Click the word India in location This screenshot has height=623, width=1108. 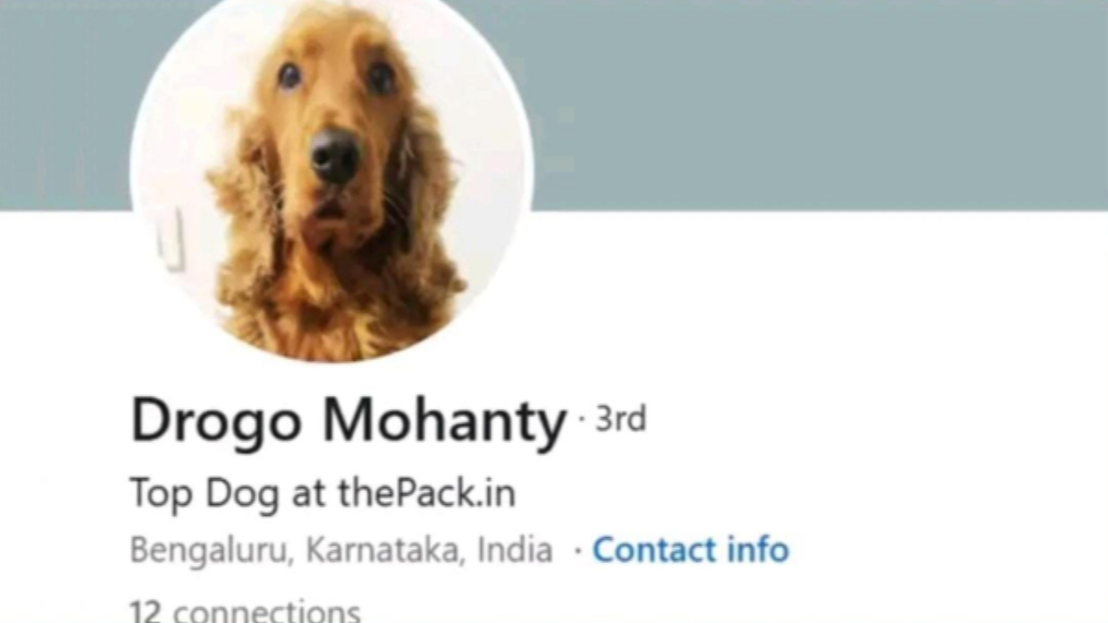tap(514, 550)
